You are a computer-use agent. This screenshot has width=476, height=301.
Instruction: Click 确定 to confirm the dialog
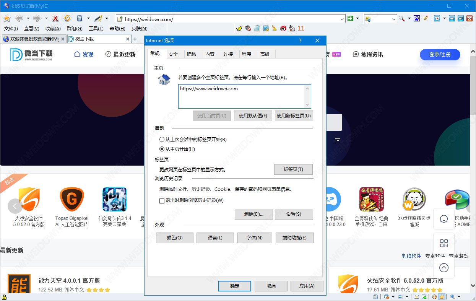pos(235,286)
